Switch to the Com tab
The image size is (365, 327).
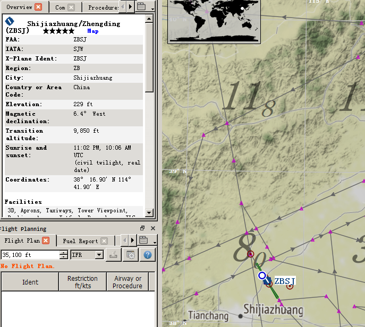pyautogui.click(x=60, y=7)
